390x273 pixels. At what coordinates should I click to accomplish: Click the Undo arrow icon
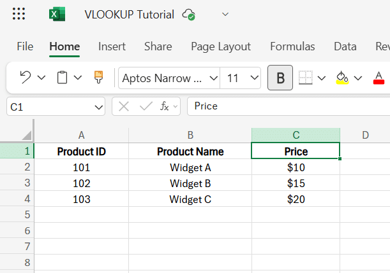pyautogui.click(x=26, y=78)
